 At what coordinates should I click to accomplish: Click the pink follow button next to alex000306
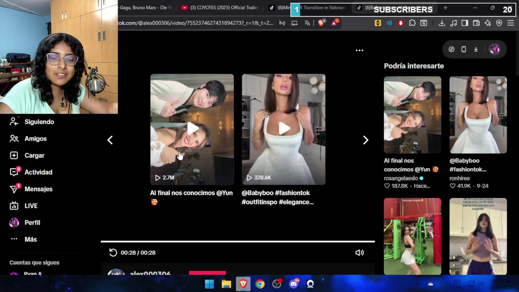(207, 273)
